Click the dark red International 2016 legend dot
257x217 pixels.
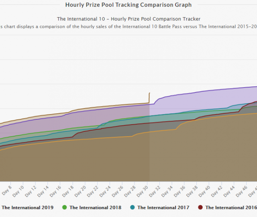[x=200, y=207]
